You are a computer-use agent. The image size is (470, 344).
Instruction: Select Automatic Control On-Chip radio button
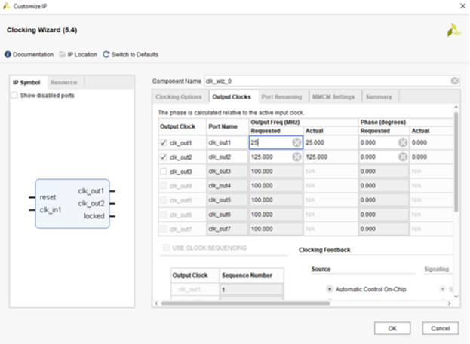[x=330, y=289]
